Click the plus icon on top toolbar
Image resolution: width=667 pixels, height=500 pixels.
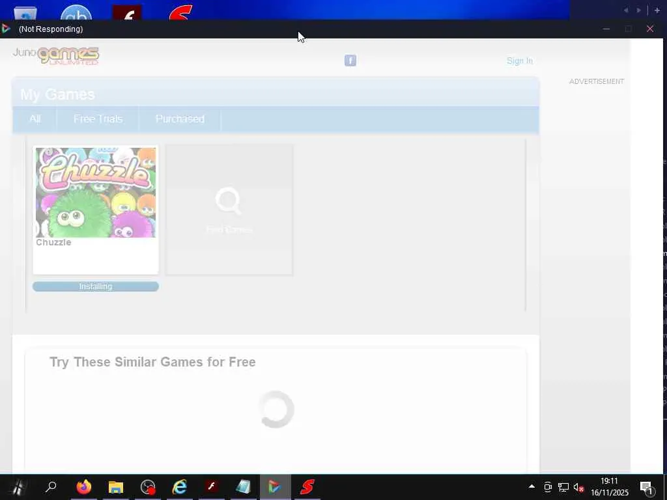pos(657,10)
